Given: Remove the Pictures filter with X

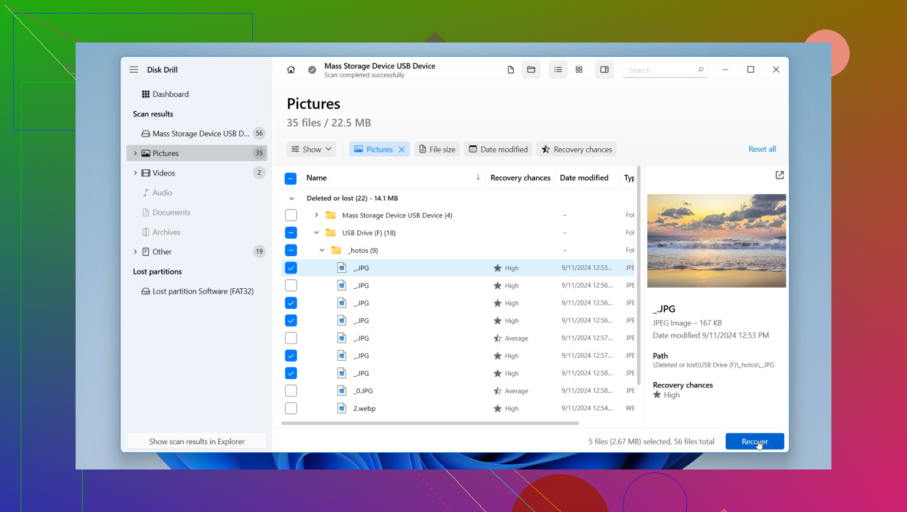Looking at the screenshot, I should click(402, 149).
